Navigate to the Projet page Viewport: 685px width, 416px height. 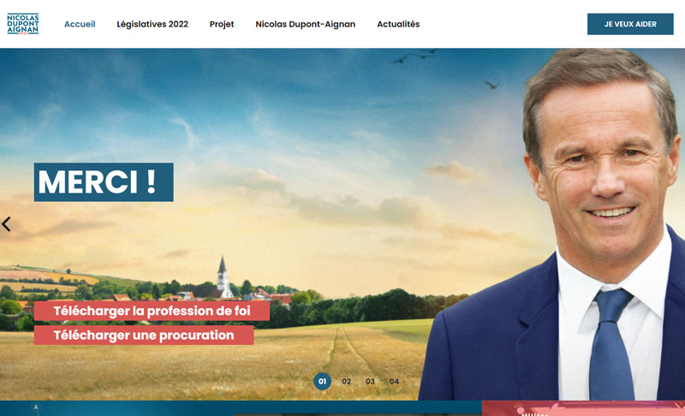click(x=222, y=25)
